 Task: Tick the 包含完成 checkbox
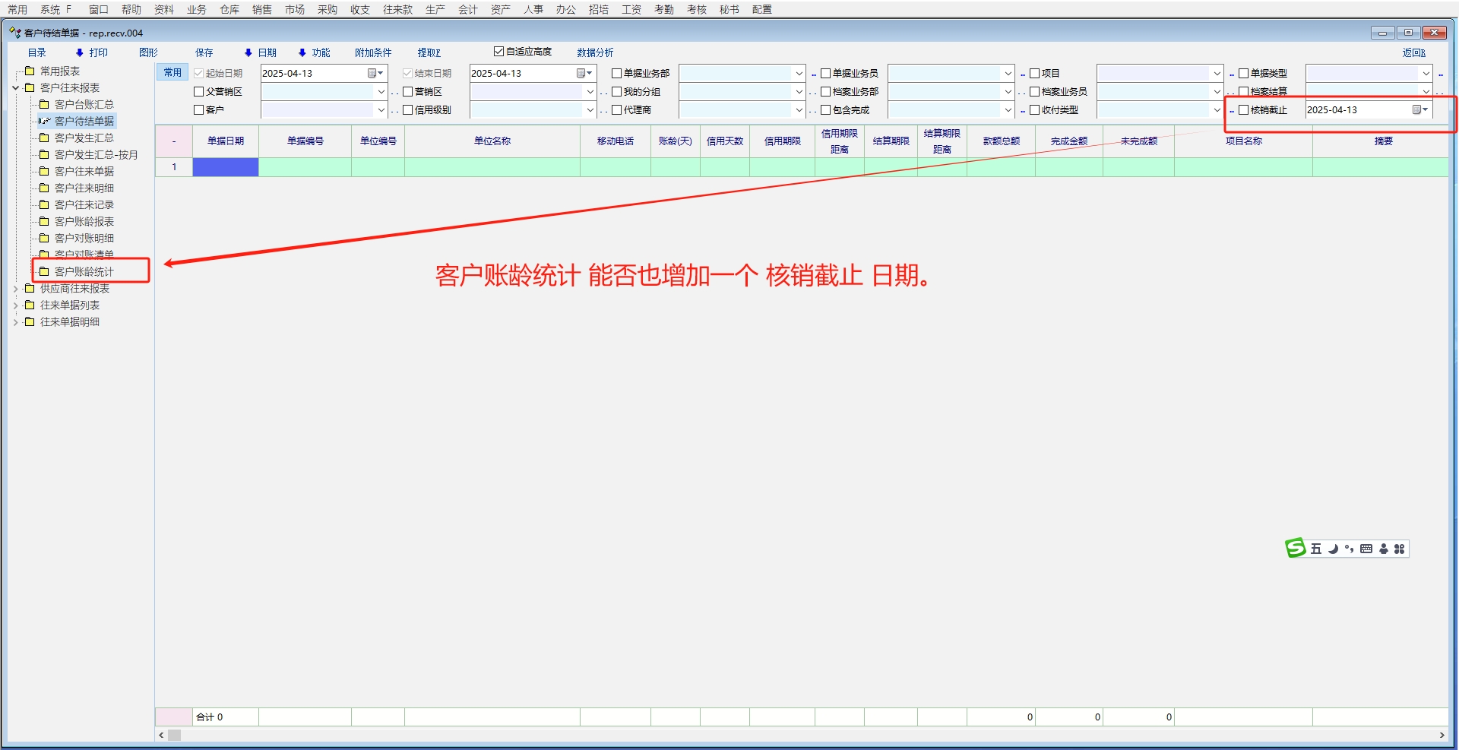tap(825, 110)
